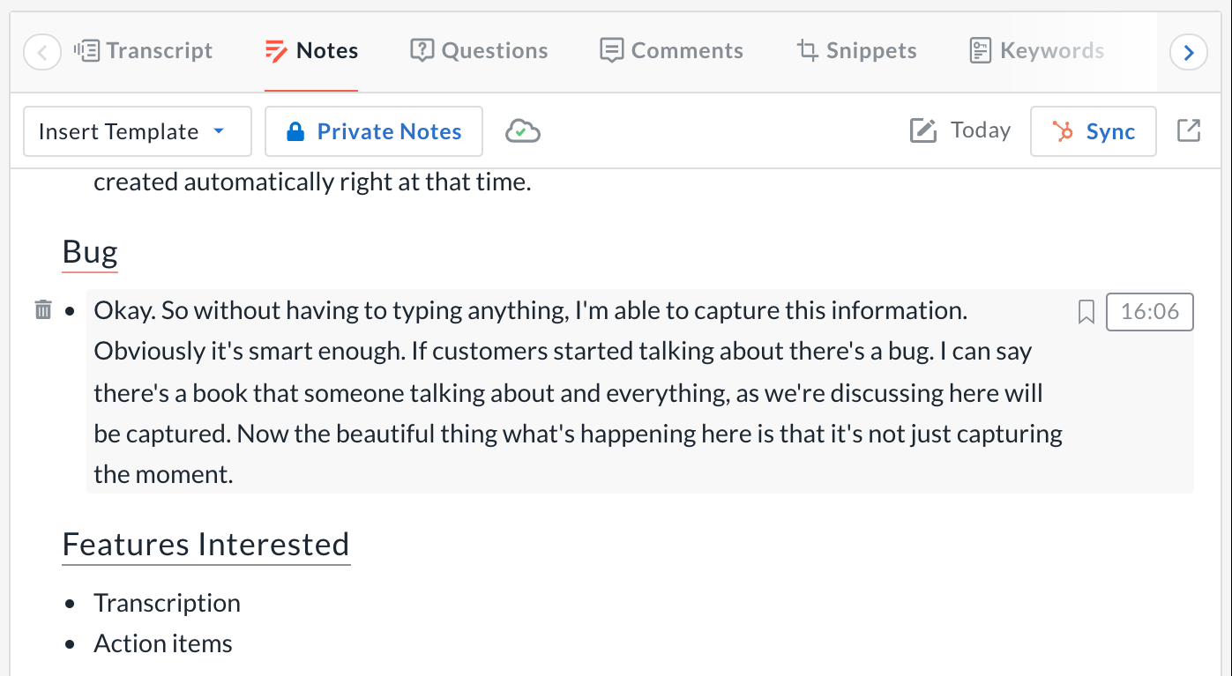Delete the Bug note with trash icon

(x=42, y=310)
